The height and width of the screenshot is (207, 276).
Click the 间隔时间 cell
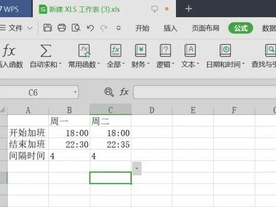coord(28,155)
